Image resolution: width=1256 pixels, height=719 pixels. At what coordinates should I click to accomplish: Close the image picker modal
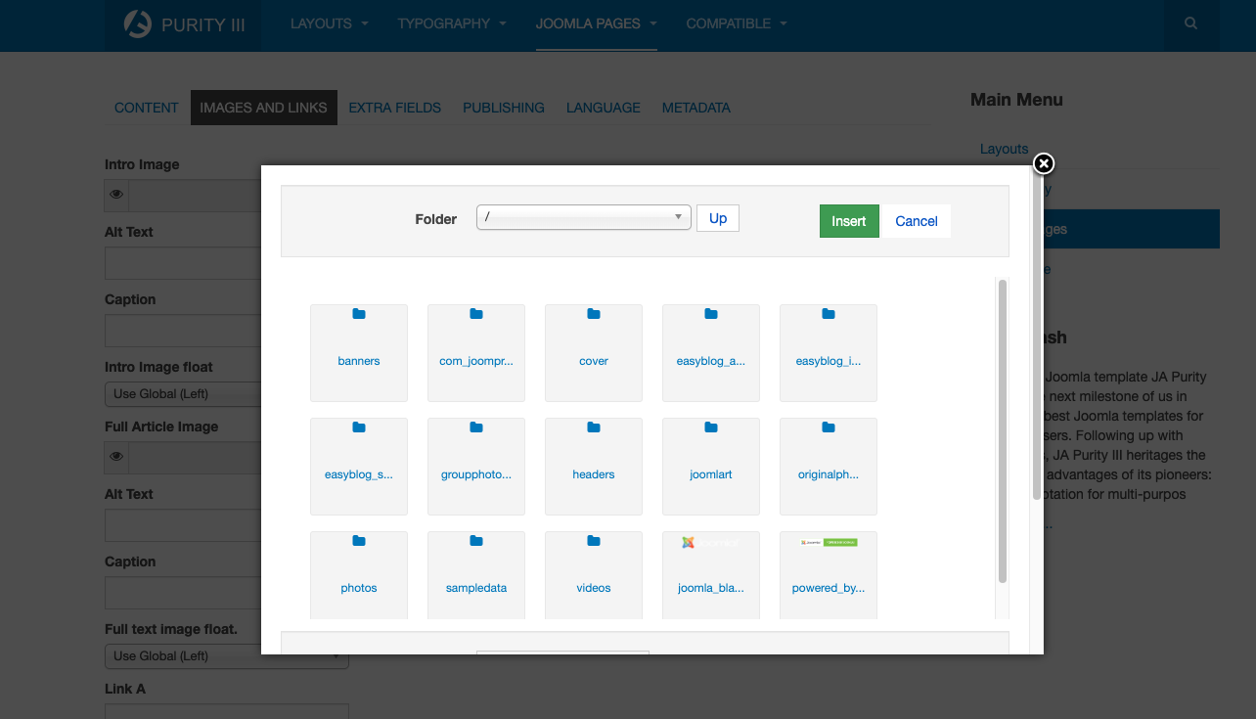(1044, 163)
